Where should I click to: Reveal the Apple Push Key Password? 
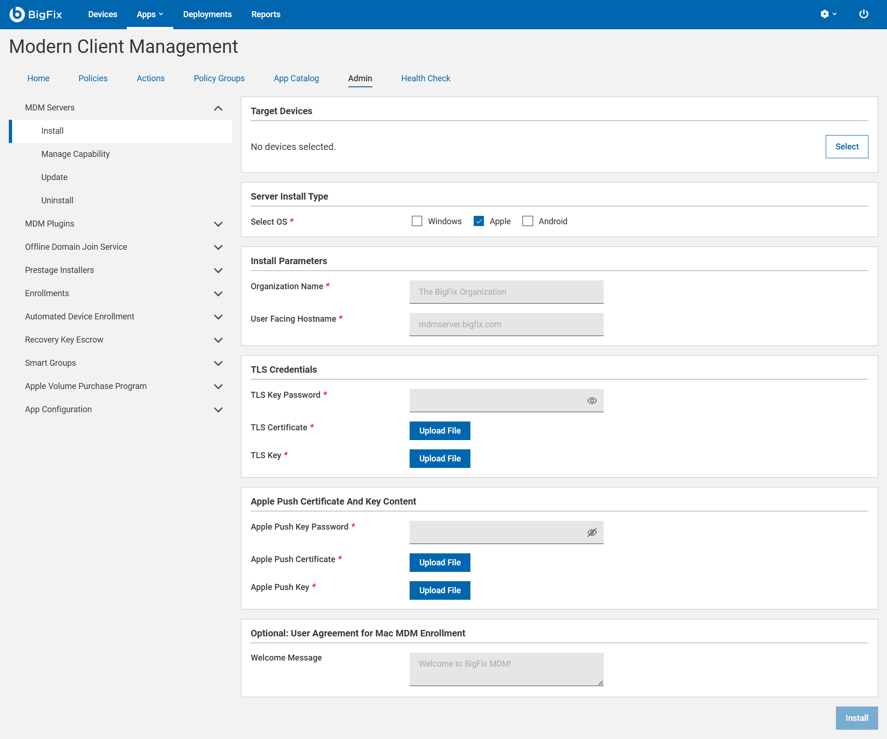[592, 532]
